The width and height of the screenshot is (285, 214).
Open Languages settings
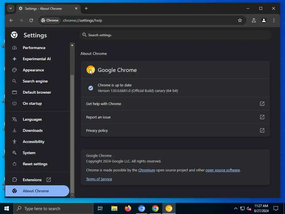[32, 119]
